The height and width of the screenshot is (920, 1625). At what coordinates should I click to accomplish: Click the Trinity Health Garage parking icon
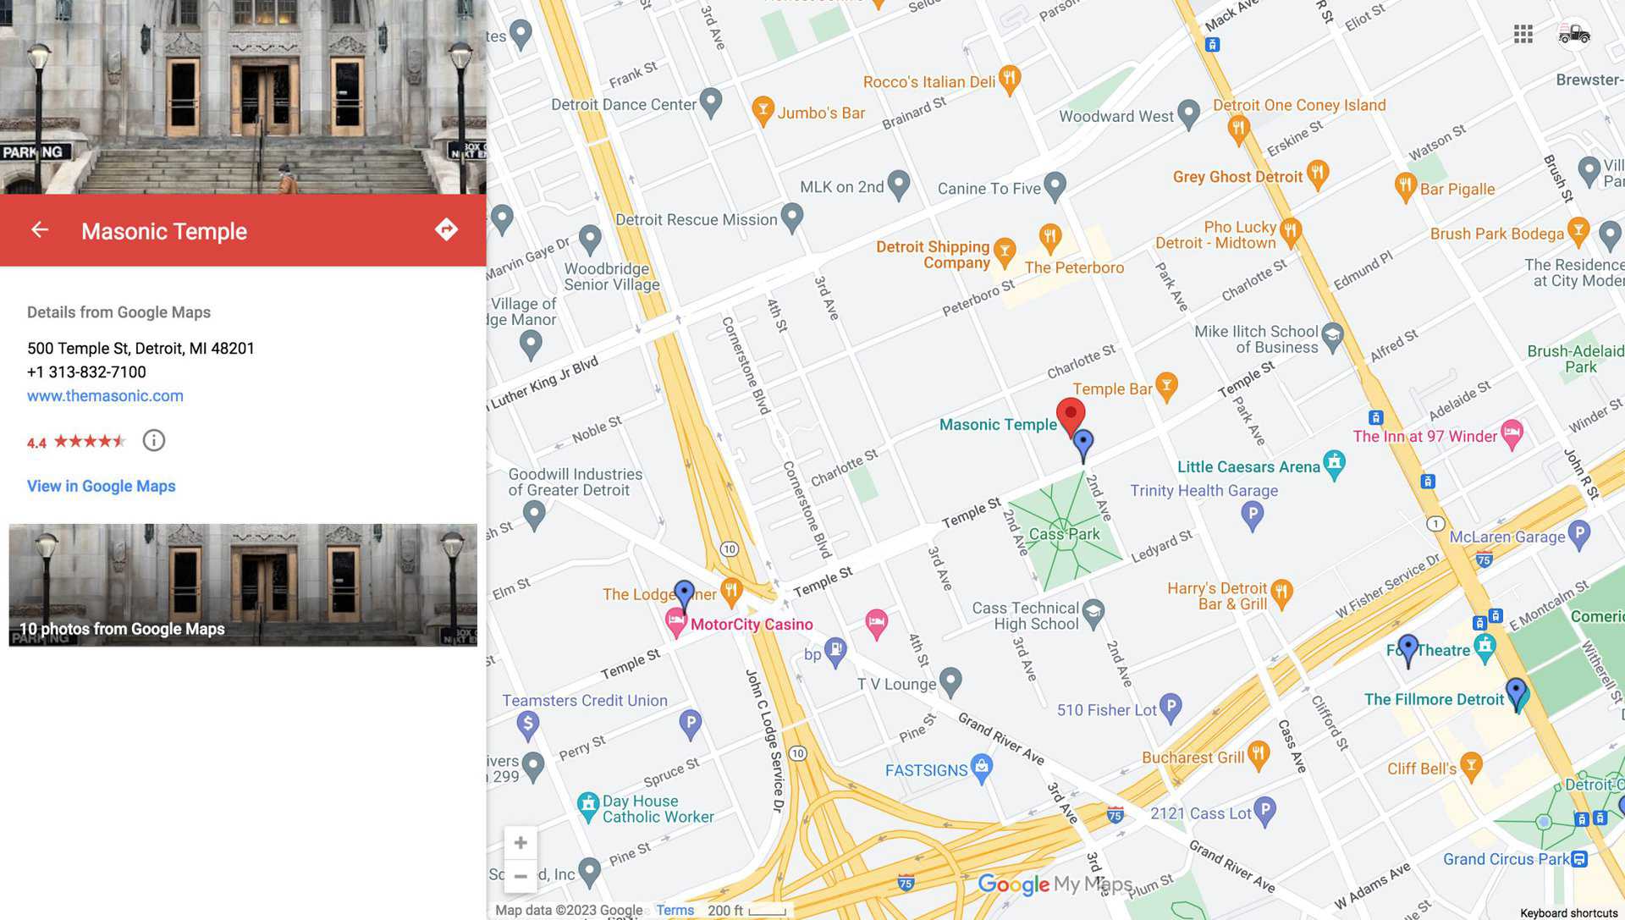coord(1252,515)
